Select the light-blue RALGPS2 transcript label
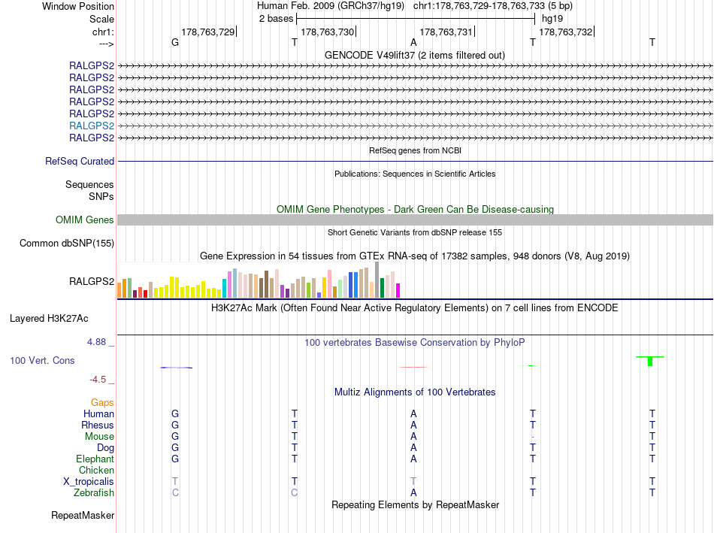Screen dimensions: 714x533 [92, 126]
